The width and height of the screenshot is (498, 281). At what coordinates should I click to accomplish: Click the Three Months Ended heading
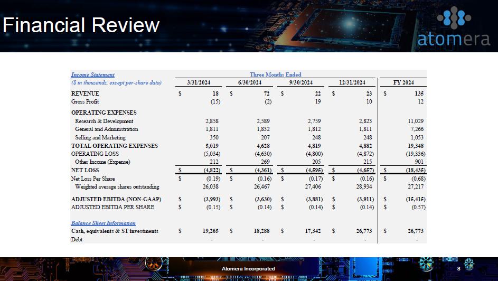(275, 74)
